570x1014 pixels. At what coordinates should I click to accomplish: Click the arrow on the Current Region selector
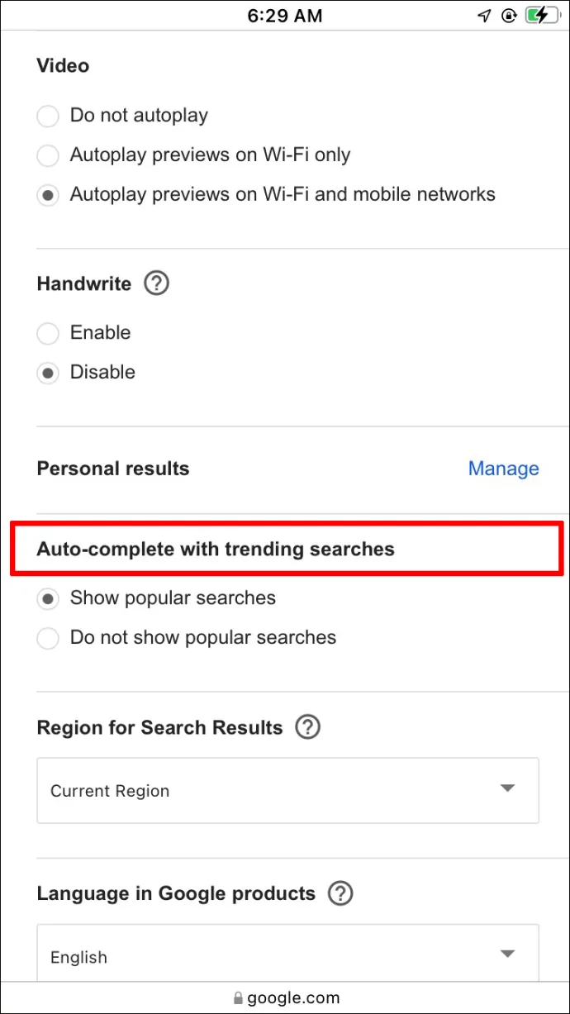tap(508, 788)
